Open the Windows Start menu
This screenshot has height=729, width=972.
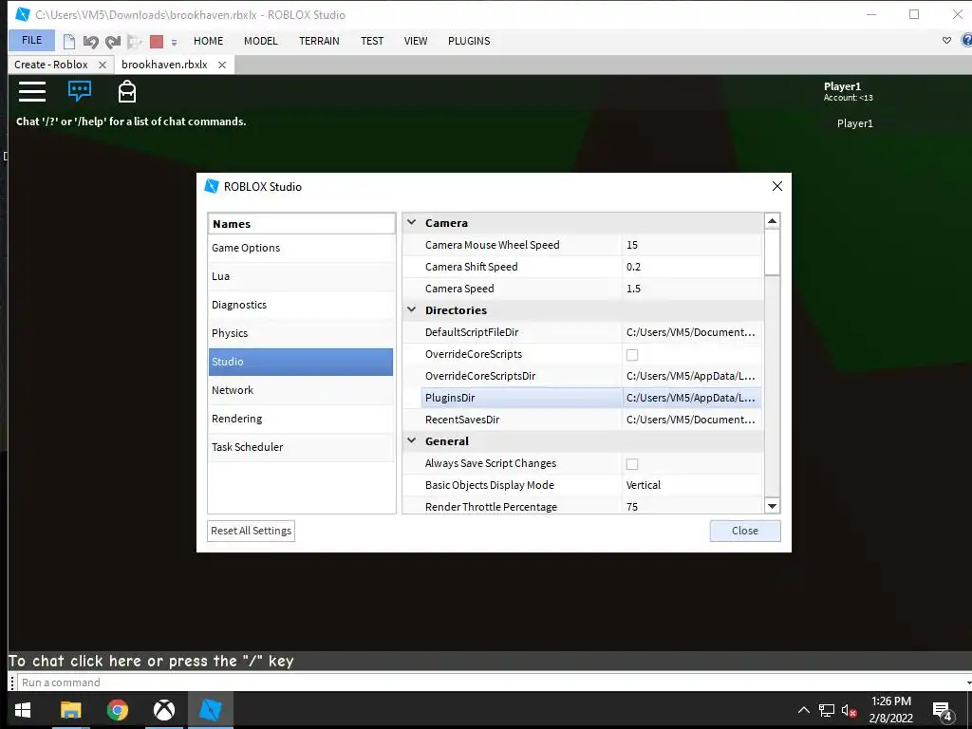click(x=23, y=710)
